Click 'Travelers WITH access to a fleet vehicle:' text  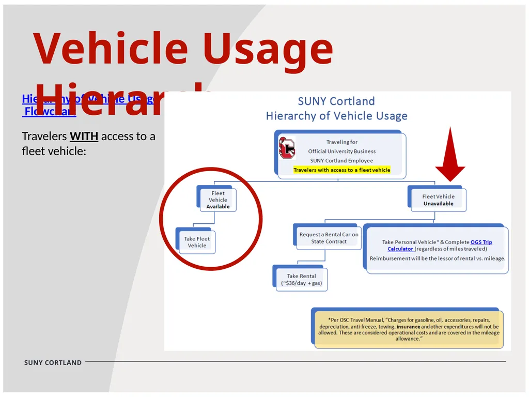click(x=88, y=144)
